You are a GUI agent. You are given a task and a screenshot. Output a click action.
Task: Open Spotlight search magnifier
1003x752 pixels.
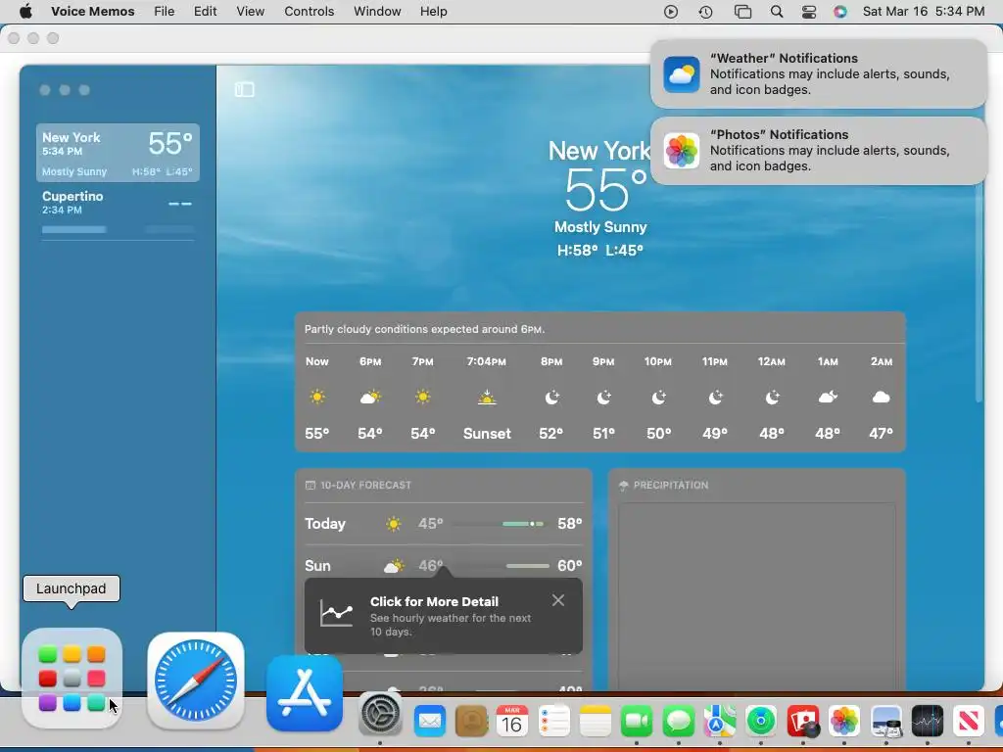click(x=777, y=12)
